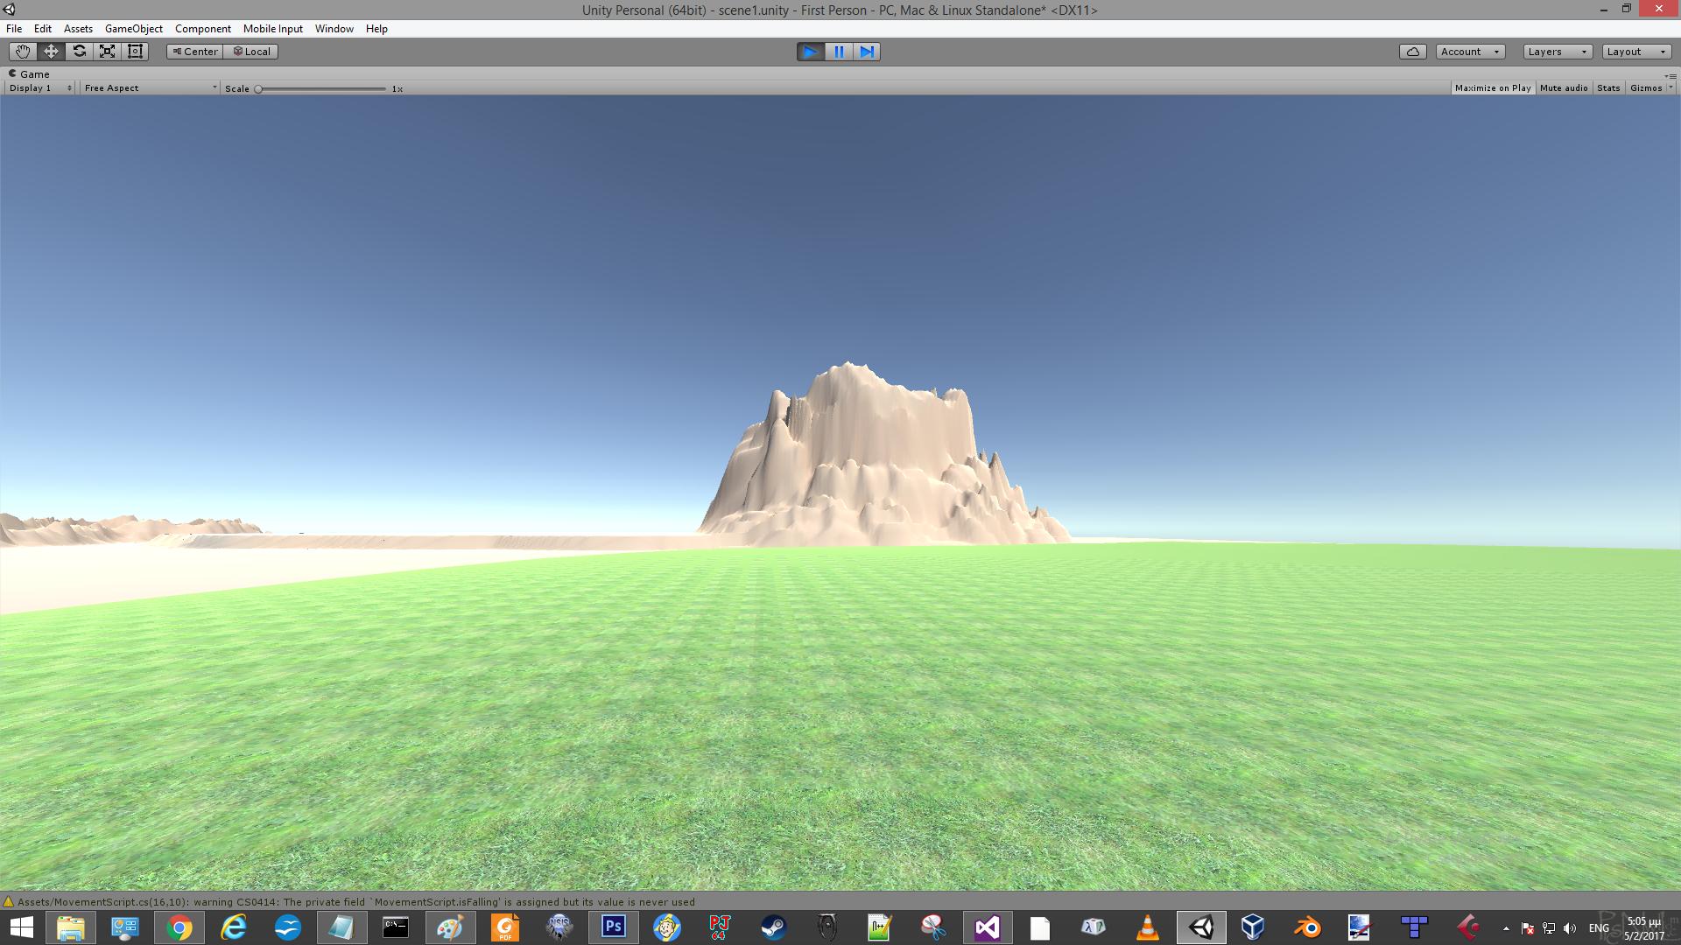Stop play mode with the Play button

click(810, 52)
